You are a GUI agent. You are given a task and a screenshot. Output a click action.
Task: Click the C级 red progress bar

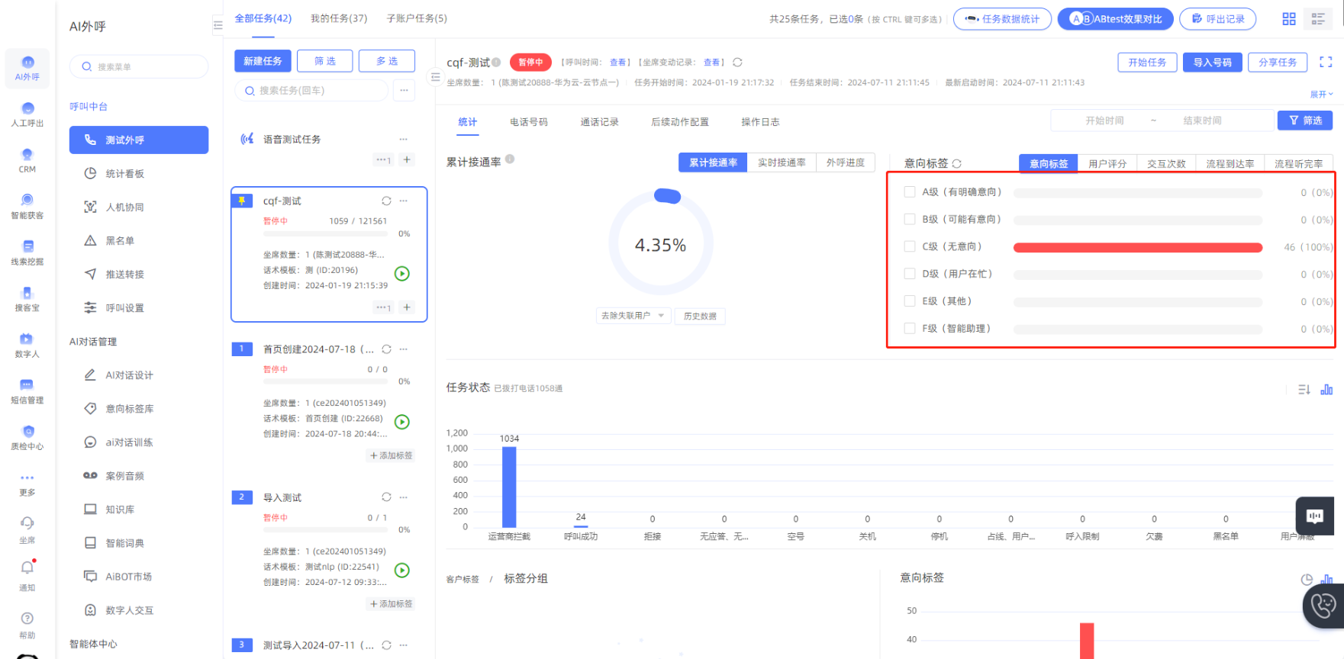pyautogui.click(x=1137, y=247)
